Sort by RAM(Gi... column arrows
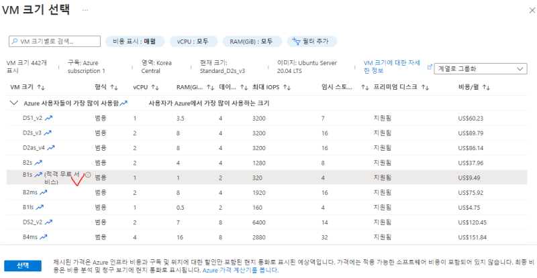The height and width of the screenshot is (278, 537). 211,88
